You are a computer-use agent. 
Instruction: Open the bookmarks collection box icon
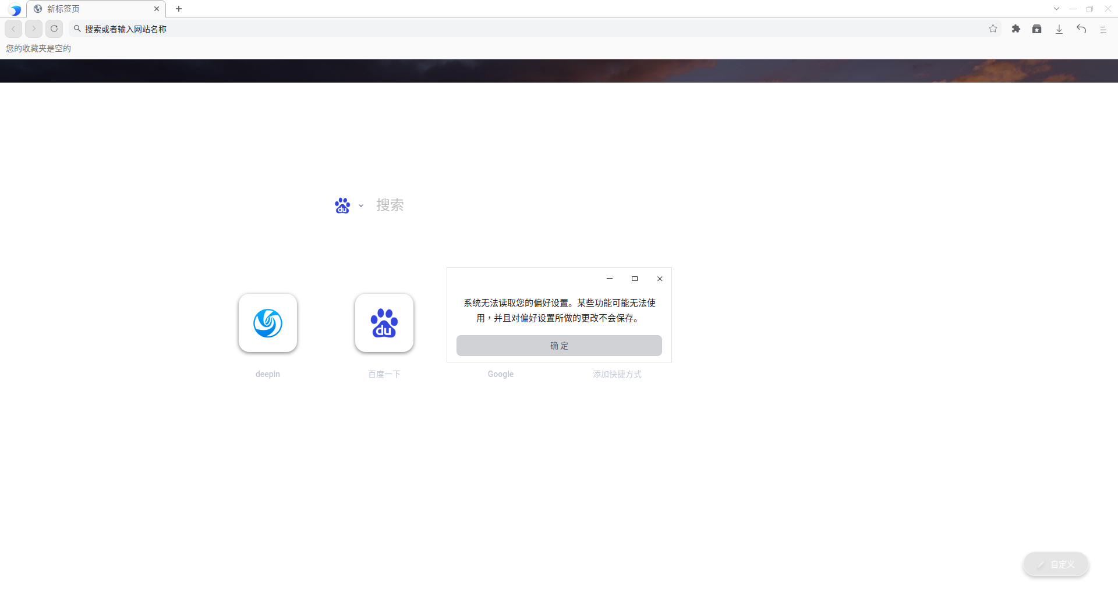(x=1037, y=29)
